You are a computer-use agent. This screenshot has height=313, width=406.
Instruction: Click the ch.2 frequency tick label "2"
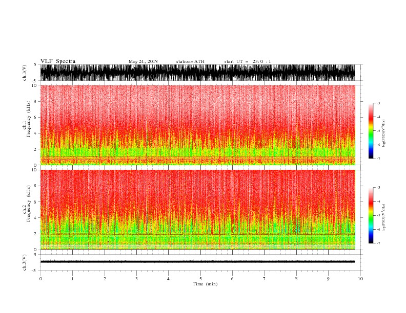35,234
